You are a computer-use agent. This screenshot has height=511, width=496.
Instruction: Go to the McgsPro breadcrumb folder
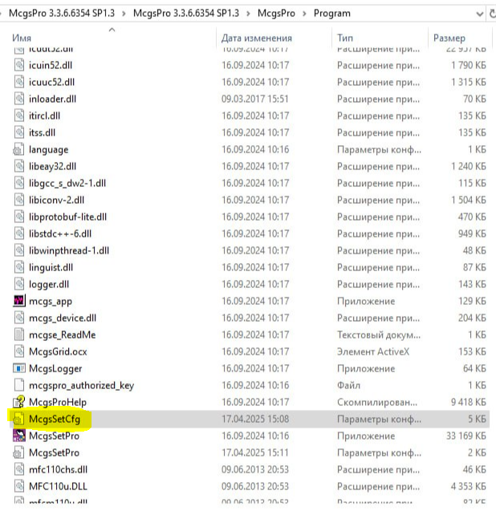tap(276, 14)
